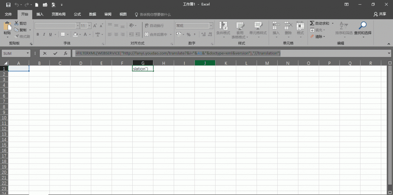Click the Cut (剪切) scissors icon
Image resolution: width=393 pixels, height=195 pixels.
click(x=17, y=24)
